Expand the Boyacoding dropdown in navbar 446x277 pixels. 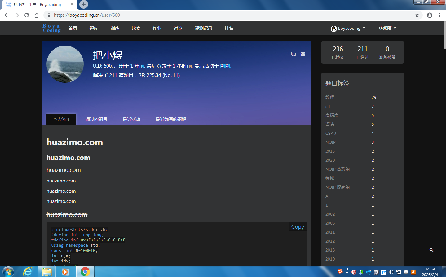coord(348,28)
